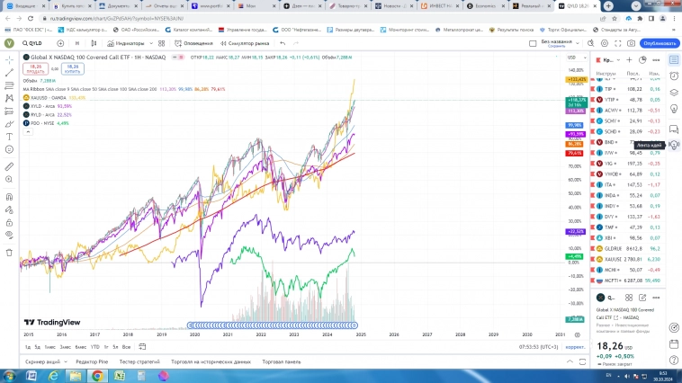Select the crosshair cursor tool
This screenshot has height=383, width=682.
(x=9, y=59)
